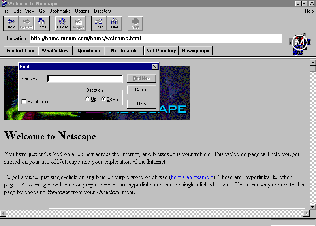Click the Welcome to Netscape heading
Viewport: 316px width, 226px height.
pos(50,136)
